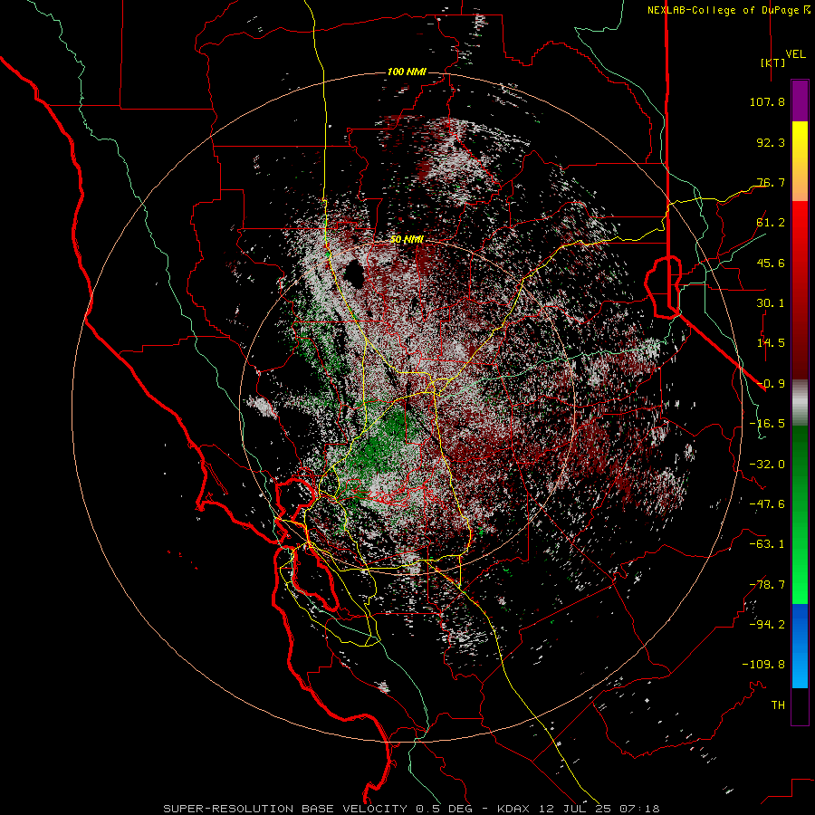This screenshot has width=815, height=815.
Task: Click the VEL legend title
Action: (x=795, y=54)
